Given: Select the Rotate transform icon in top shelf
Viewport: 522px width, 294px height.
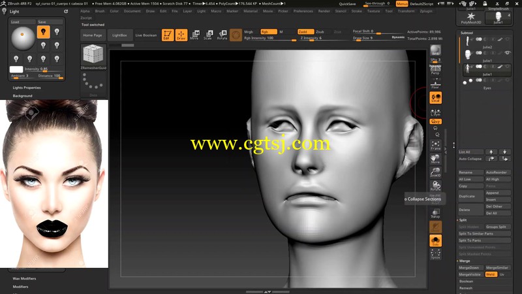Looking at the screenshot, I should click(x=222, y=35).
